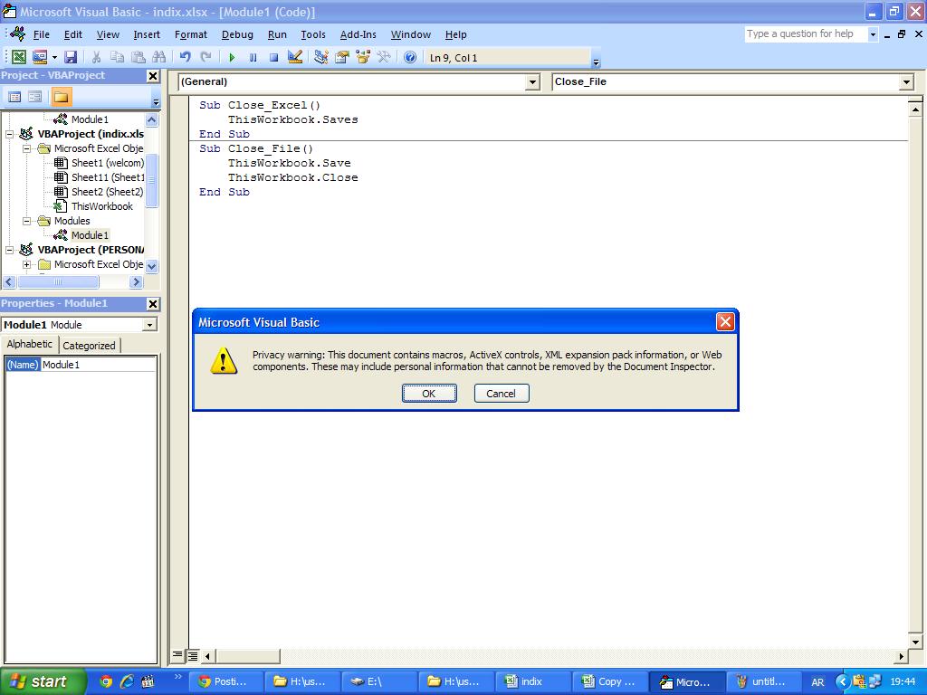Click the Insert UserForm toolbar icon
927x695 pixels.
pos(40,57)
